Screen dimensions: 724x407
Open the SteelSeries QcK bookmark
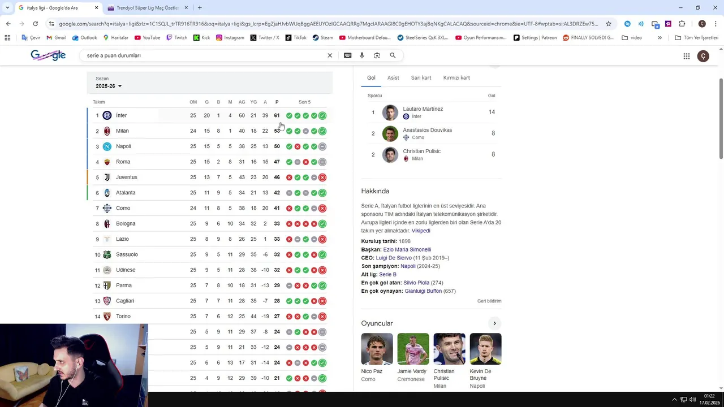[x=423, y=38]
